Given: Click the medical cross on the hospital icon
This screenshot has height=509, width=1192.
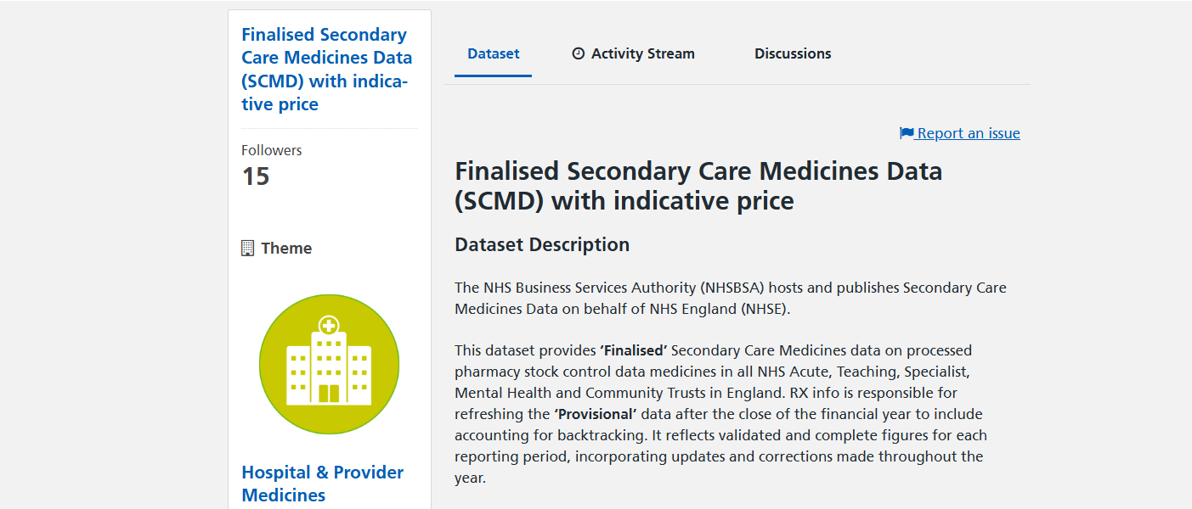Looking at the screenshot, I should point(329,325).
